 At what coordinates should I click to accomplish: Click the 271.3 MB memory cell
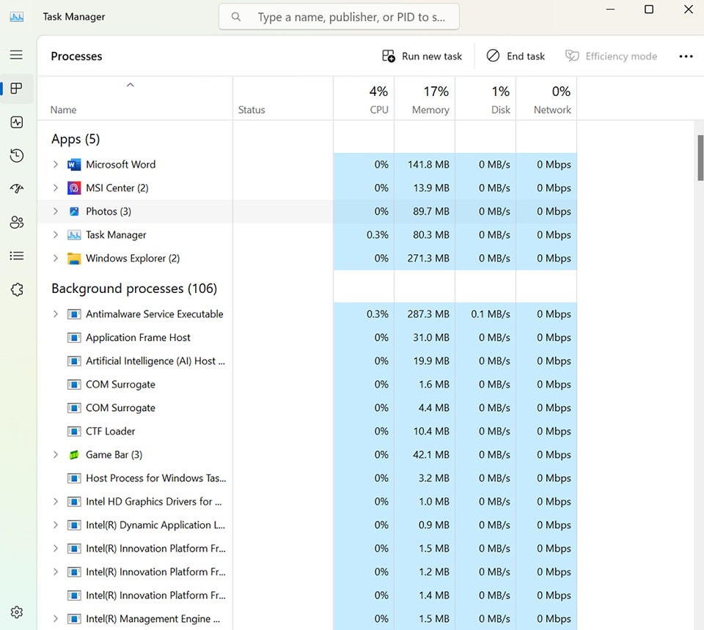(x=425, y=259)
